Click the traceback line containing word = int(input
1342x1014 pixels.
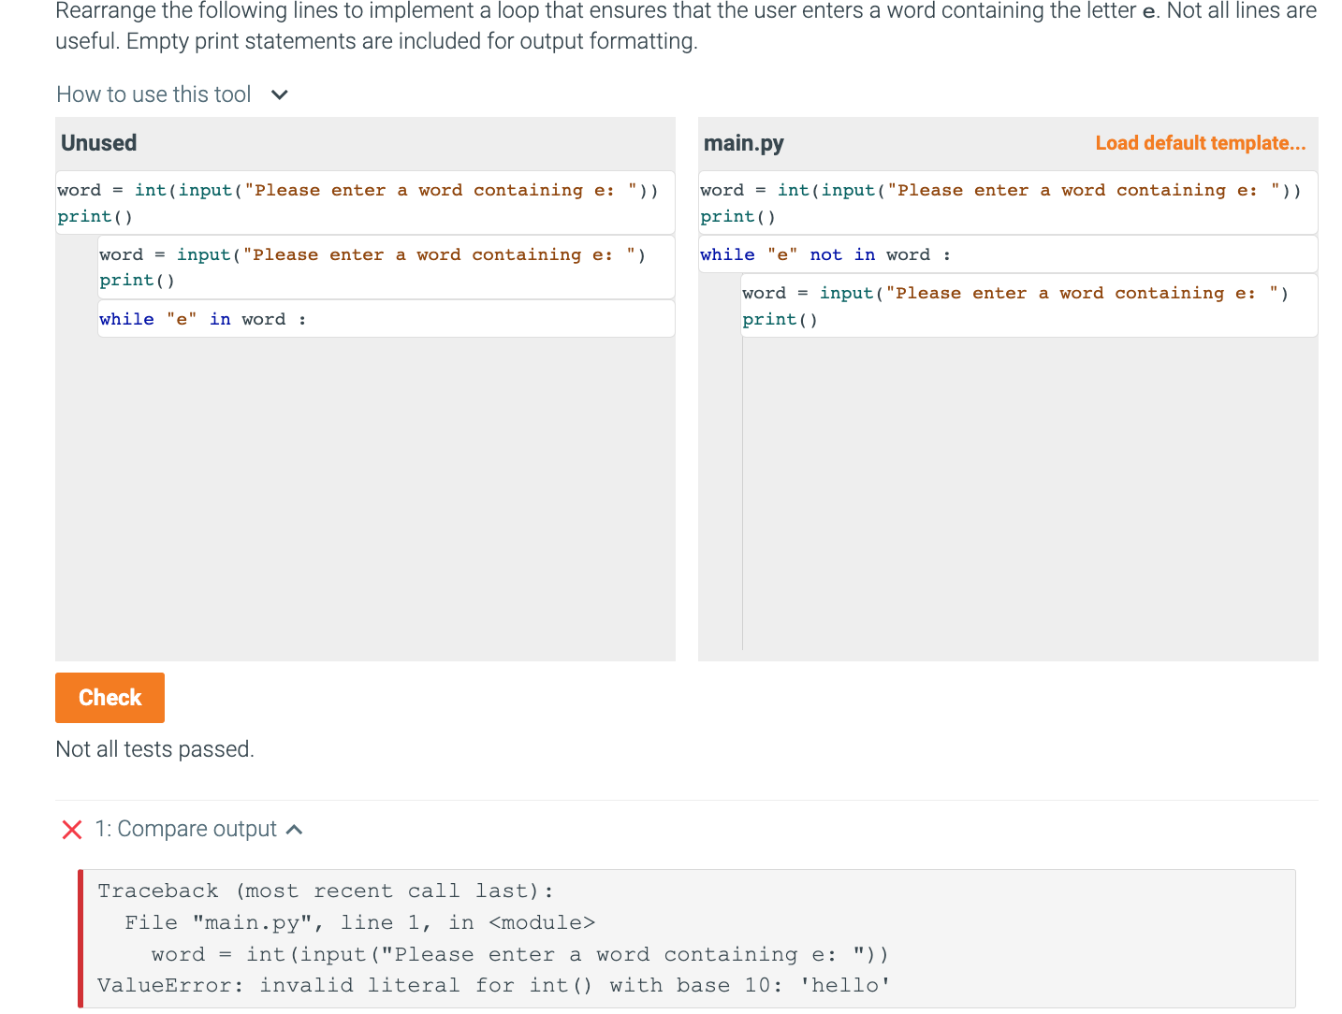tap(520, 955)
